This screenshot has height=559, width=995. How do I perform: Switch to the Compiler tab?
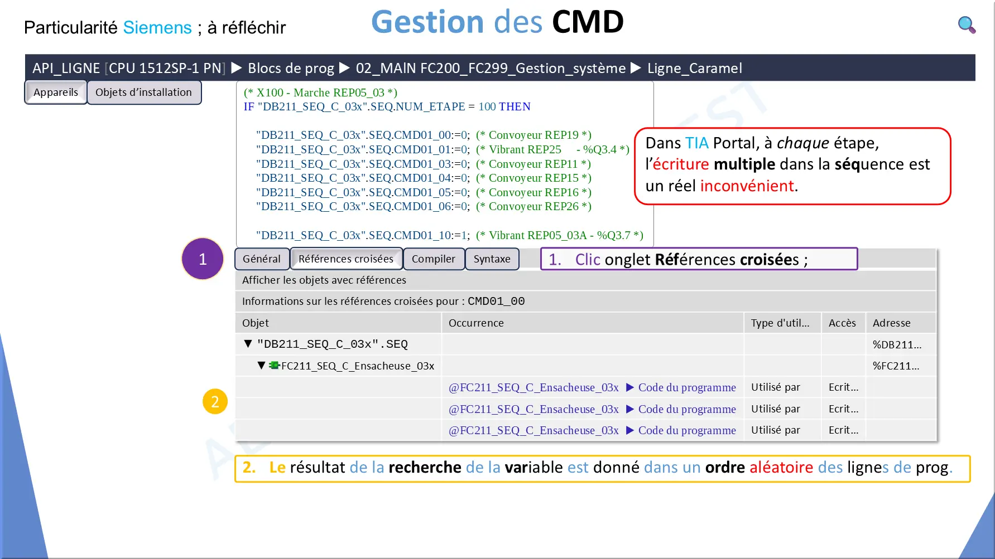434,259
